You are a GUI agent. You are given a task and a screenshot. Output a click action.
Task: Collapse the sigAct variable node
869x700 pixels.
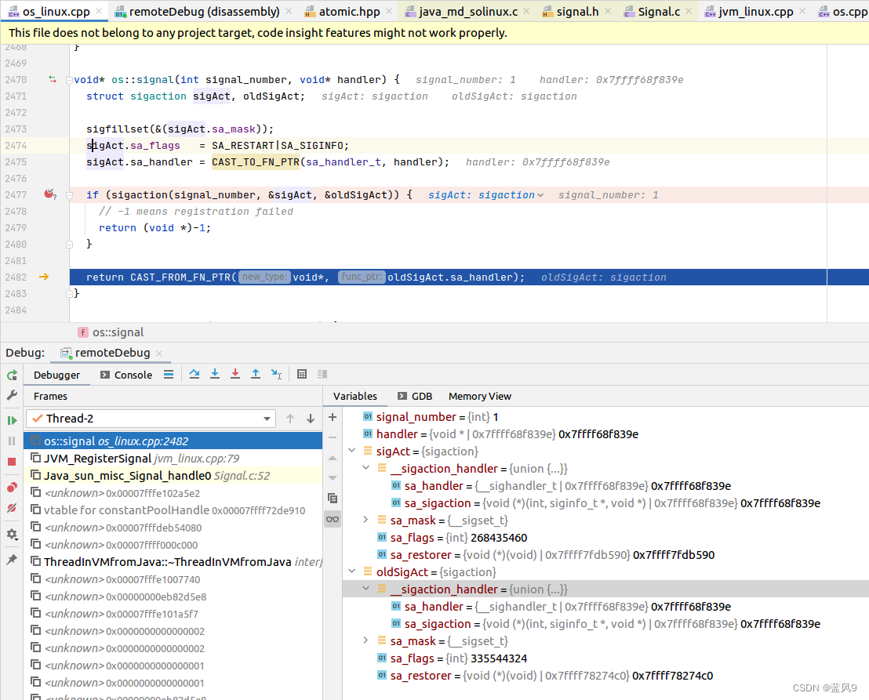(351, 452)
